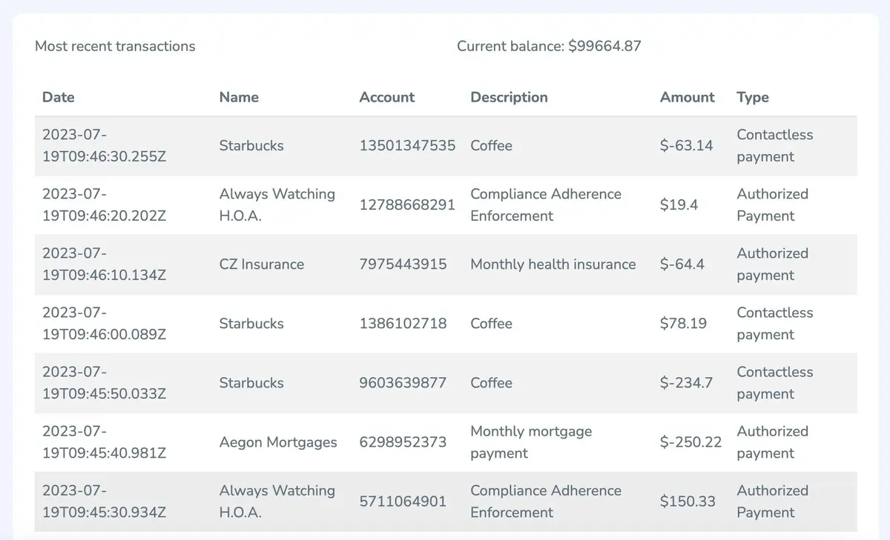Select the $-234.7 Starbucks transaction

coord(445,383)
